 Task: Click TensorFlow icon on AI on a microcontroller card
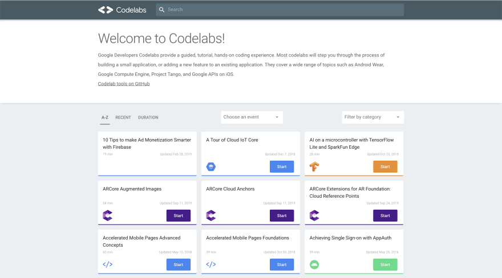point(314,166)
